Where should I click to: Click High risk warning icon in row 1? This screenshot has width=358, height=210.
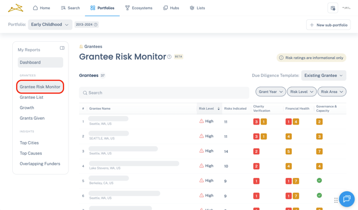pyautogui.click(x=201, y=121)
